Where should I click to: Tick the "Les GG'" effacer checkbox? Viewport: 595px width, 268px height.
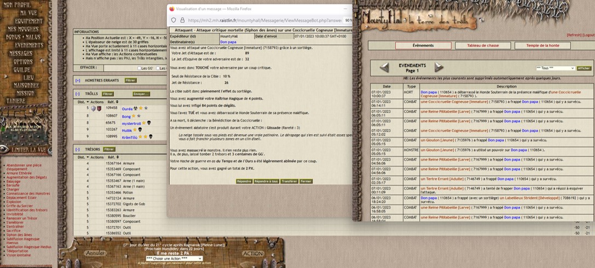click(x=139, y=68)
